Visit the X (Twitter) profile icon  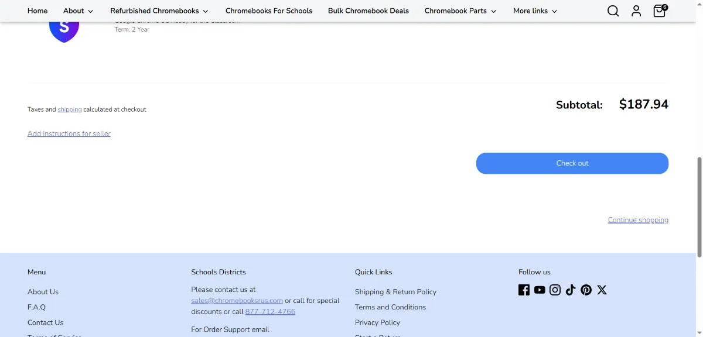click(602, 290)
